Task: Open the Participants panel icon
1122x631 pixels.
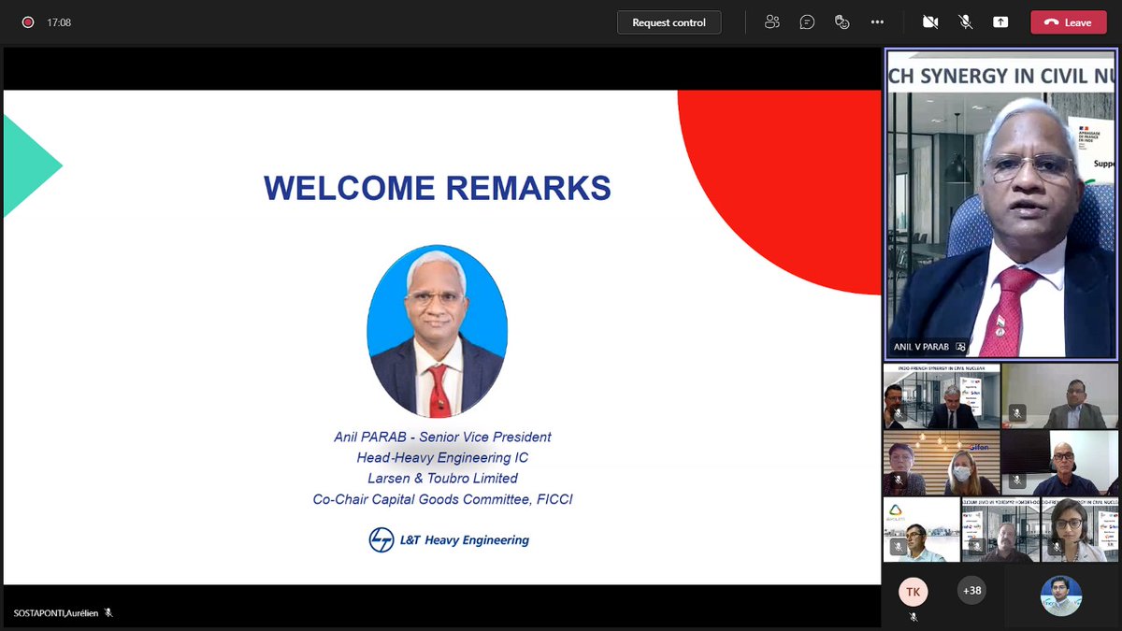Action: pos(771,22)
